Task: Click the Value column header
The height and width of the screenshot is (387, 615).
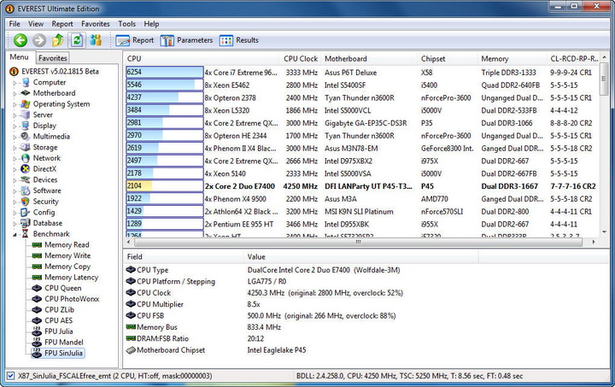Action: click(x=360, y=257)
